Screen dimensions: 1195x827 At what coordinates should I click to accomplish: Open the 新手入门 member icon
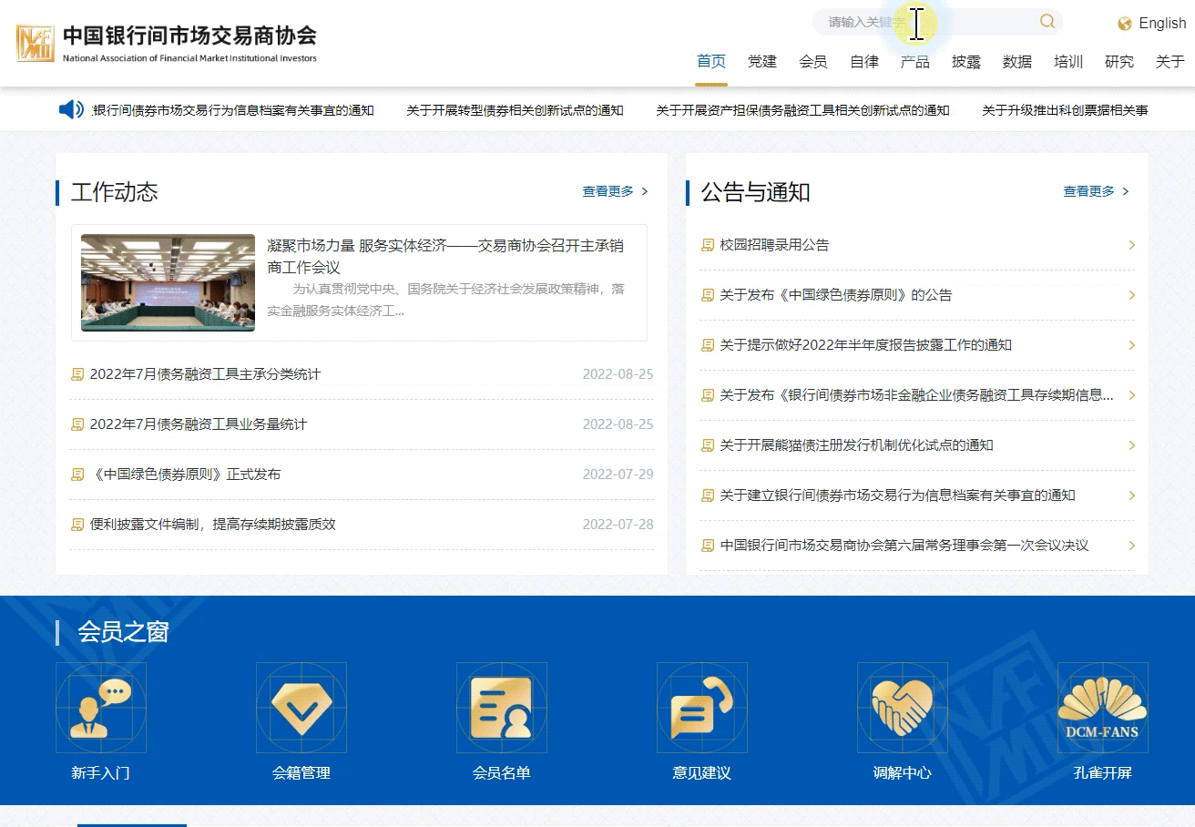pos(101,708)
